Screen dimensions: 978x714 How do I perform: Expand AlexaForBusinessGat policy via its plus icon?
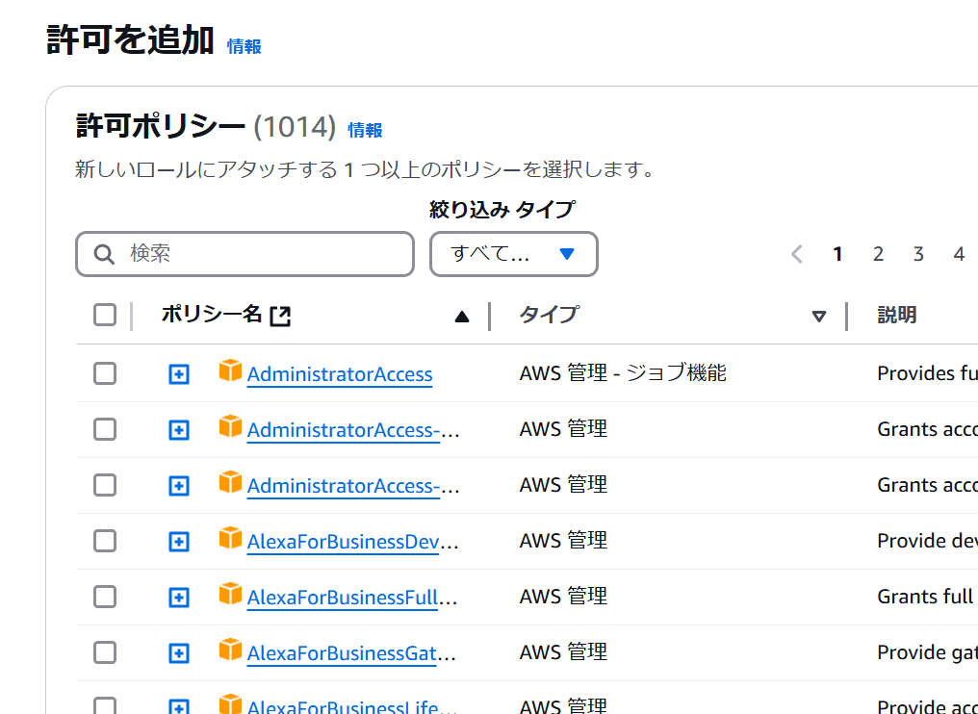tap(178, 652)
